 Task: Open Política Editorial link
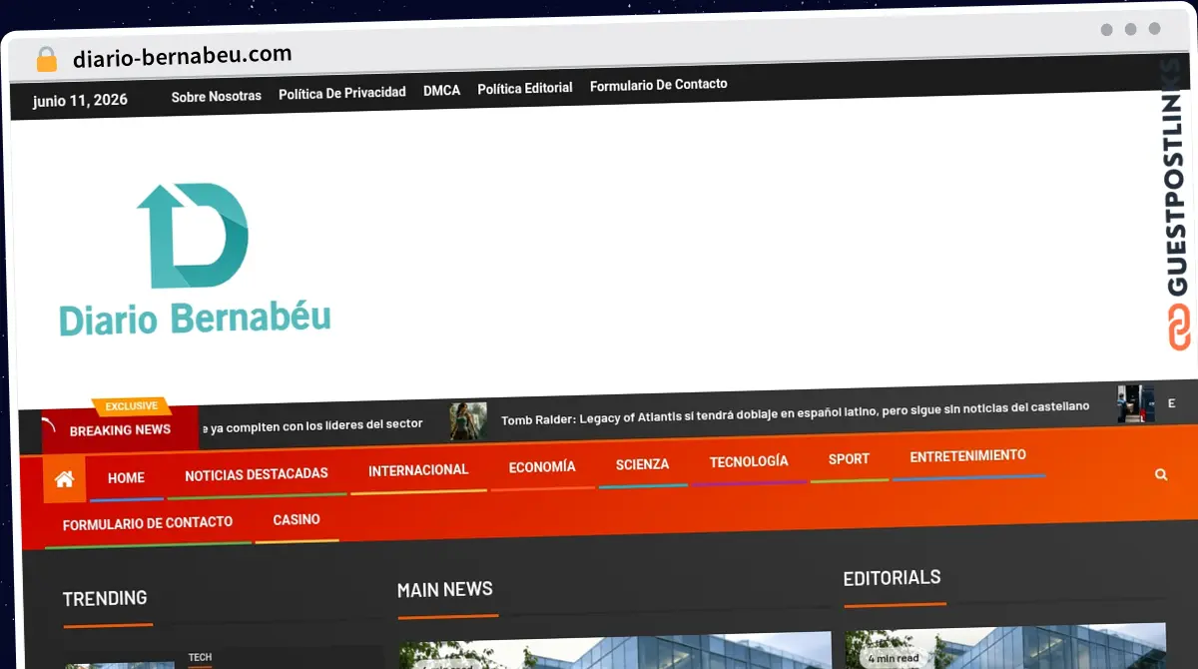525,88
